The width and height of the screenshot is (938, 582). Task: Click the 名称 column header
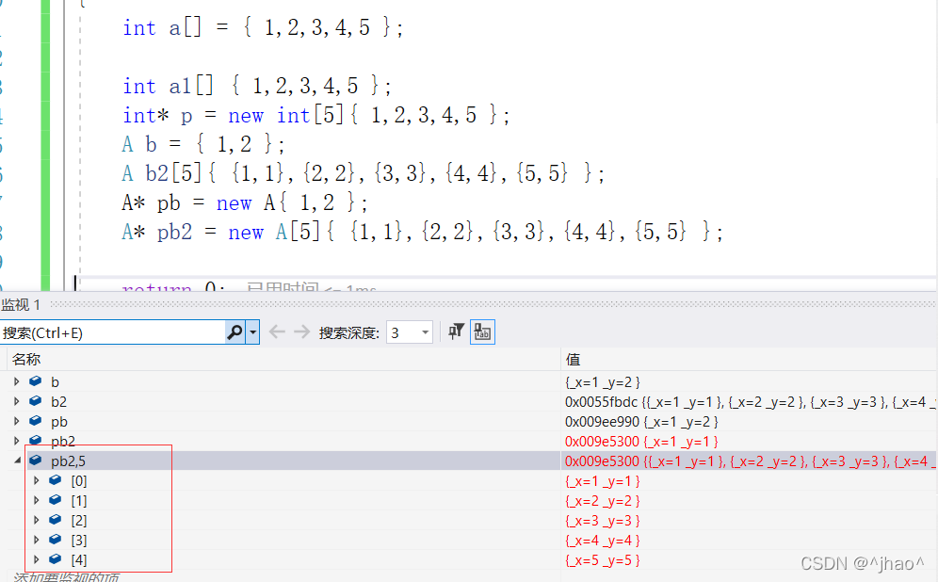(26, 359)
